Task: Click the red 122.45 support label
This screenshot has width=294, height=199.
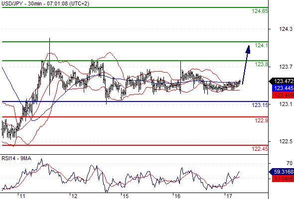Action: click(x=260, y=149)
